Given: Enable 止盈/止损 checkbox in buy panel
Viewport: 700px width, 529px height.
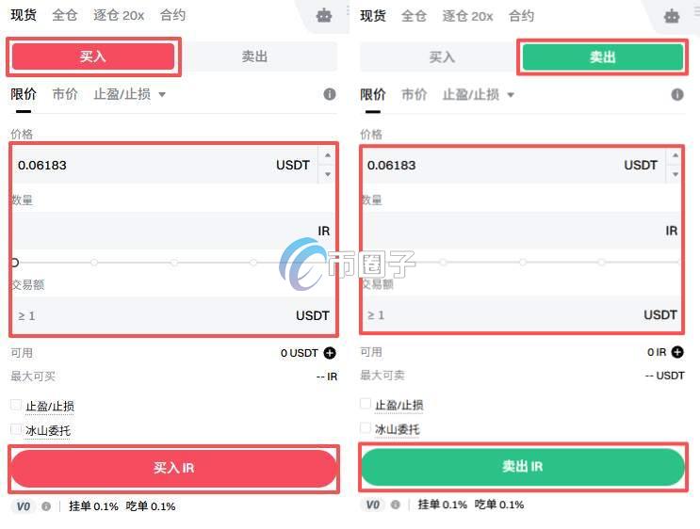Looking at the screenshot, I should click(16, 405).
